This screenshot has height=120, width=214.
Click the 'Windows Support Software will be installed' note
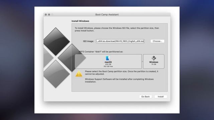point(119,80)
